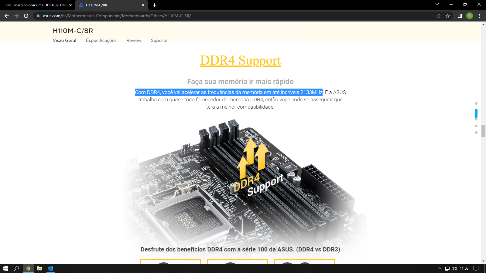The height and width of the screenshot is (273, 486).
Task: Reload the ASUS page
Action: [26, 16]
